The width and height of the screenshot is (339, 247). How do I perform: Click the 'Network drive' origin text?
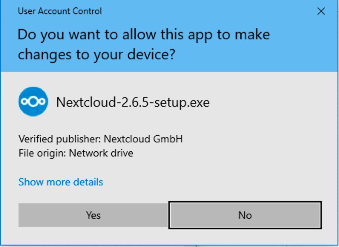(101, 153)
